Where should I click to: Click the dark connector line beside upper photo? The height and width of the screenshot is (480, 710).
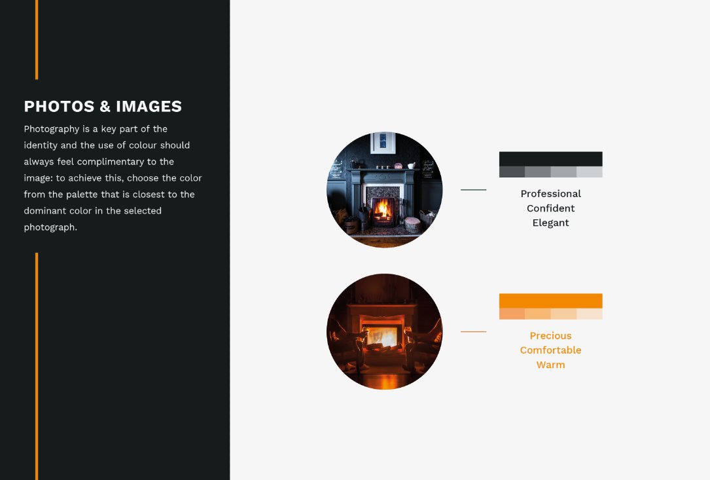pyautogui.click(x=473, y=190)
